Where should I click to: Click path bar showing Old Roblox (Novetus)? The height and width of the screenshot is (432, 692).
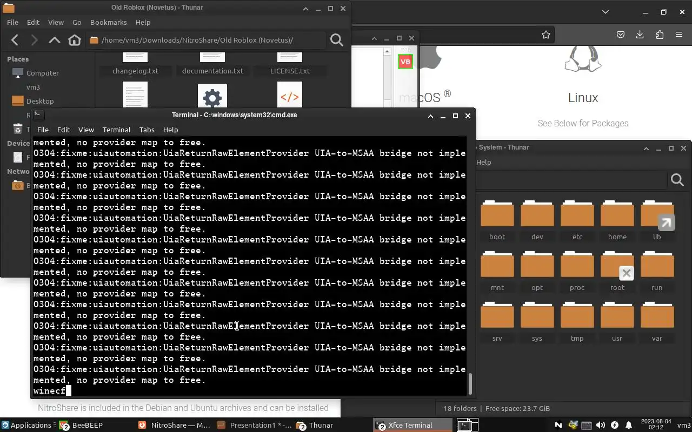click(x=207, y=40)
